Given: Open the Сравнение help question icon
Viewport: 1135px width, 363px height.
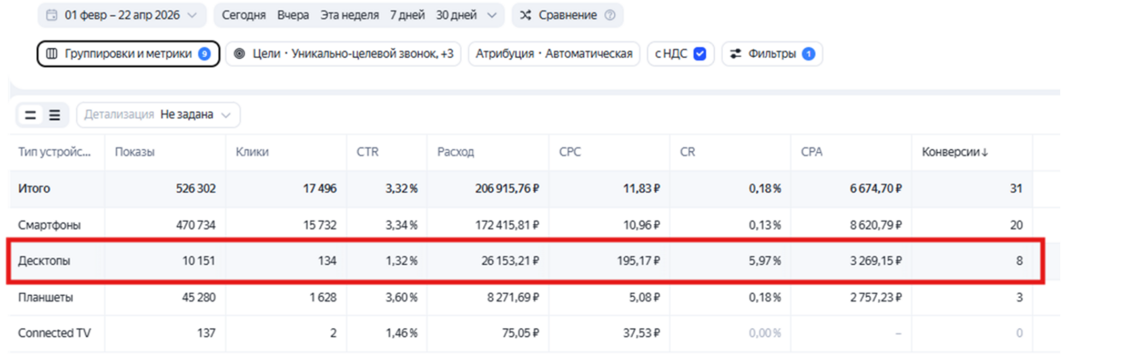Looking at the screenshot, I should click(610, 15).
